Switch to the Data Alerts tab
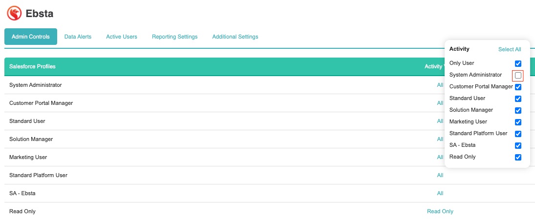535x222 pixels. coord(78,37)
